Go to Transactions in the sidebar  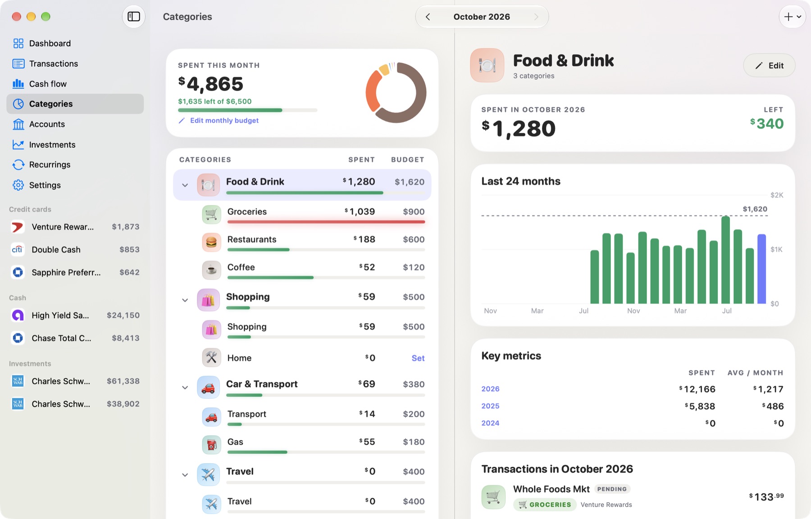click(75, 63)
